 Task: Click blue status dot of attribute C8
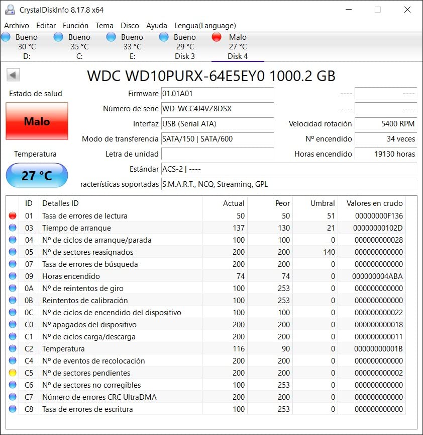pos(13,409)
